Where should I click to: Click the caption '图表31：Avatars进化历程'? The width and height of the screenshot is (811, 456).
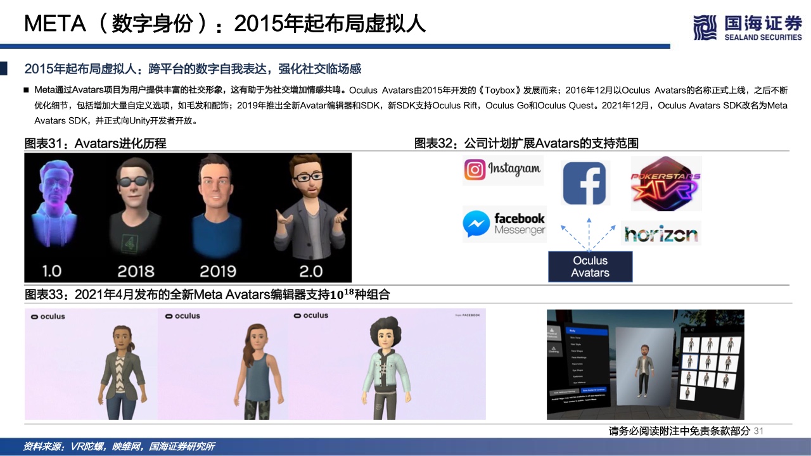point(96,143)
